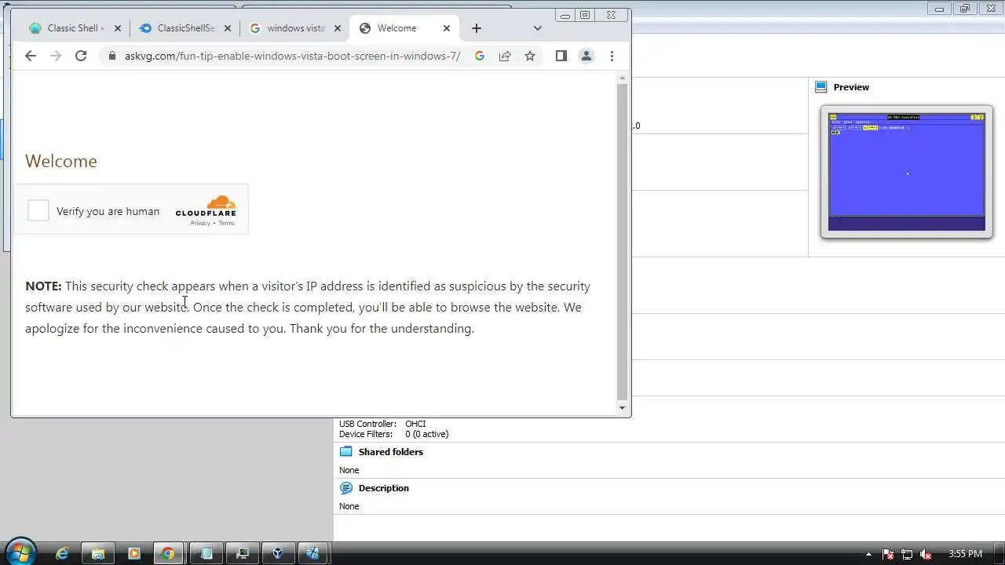Close the windows vista tab

click(x=338, y=28)
